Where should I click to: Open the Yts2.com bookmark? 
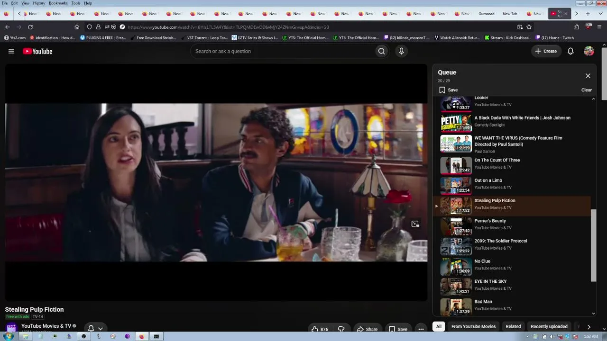15,38
